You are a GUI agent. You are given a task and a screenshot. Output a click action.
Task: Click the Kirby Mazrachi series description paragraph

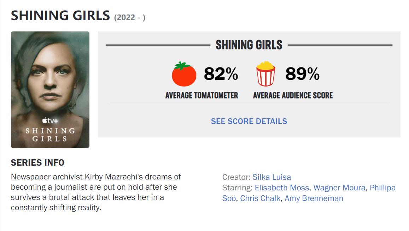coord(96,192)
